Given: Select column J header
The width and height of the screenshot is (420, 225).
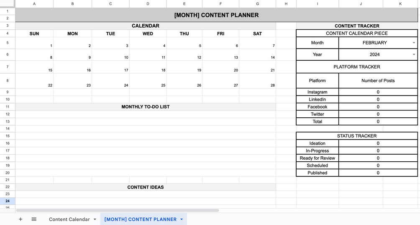Looking at the screenshot, I should click(361, 4).
